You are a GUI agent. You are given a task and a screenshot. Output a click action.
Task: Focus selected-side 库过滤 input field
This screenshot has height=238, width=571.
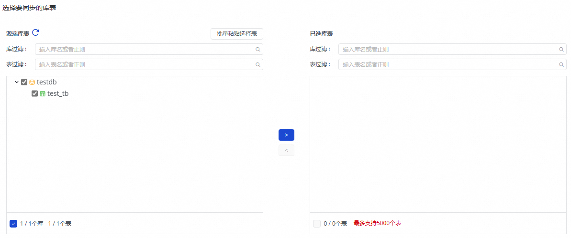pyautogui.click(x=452, y=49)
